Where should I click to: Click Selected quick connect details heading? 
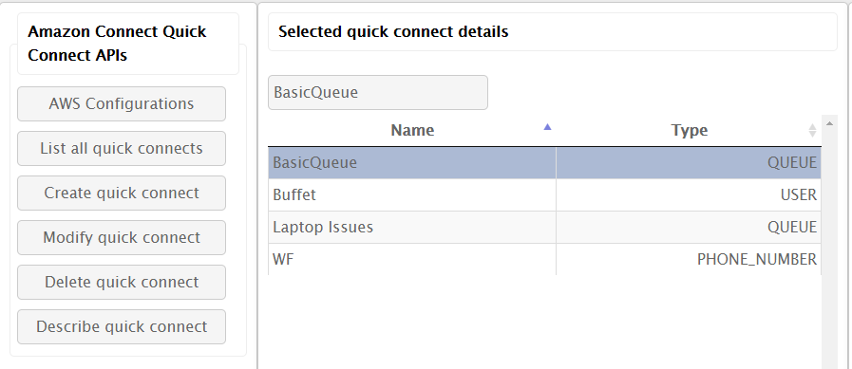tap(393, 31)
